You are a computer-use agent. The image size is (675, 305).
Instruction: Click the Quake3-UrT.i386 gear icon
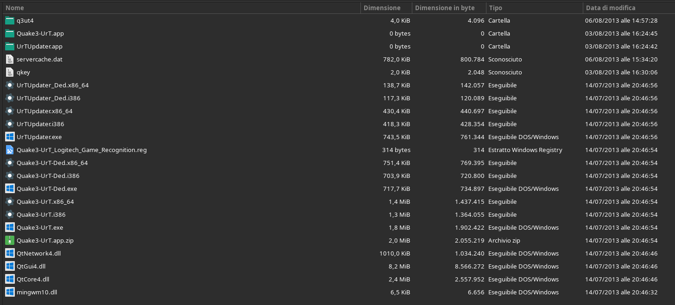pyautogui.click(x=10, y=214)
